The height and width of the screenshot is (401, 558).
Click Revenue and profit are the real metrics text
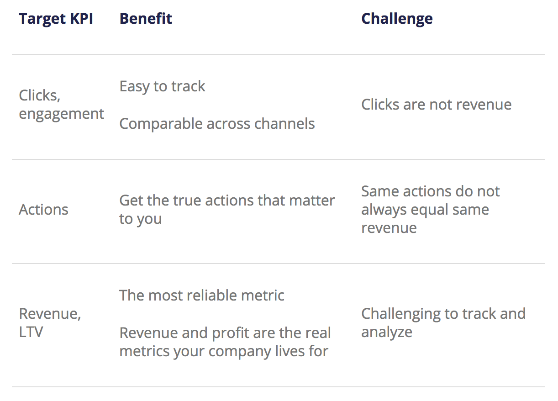pos(225,342)
